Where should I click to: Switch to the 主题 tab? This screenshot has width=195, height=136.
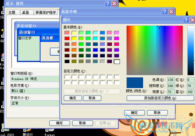[x=12, y=13]
